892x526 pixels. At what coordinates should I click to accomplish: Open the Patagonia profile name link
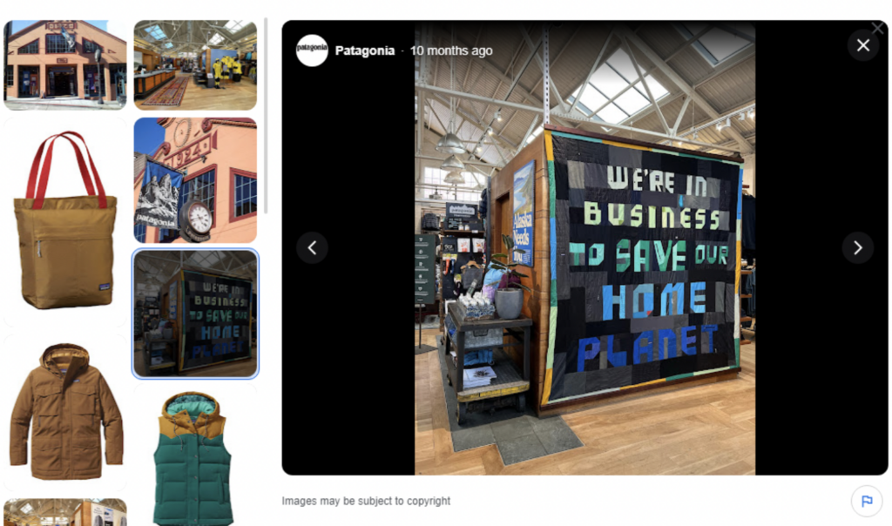pyautogui.click(x=365, y=51)
